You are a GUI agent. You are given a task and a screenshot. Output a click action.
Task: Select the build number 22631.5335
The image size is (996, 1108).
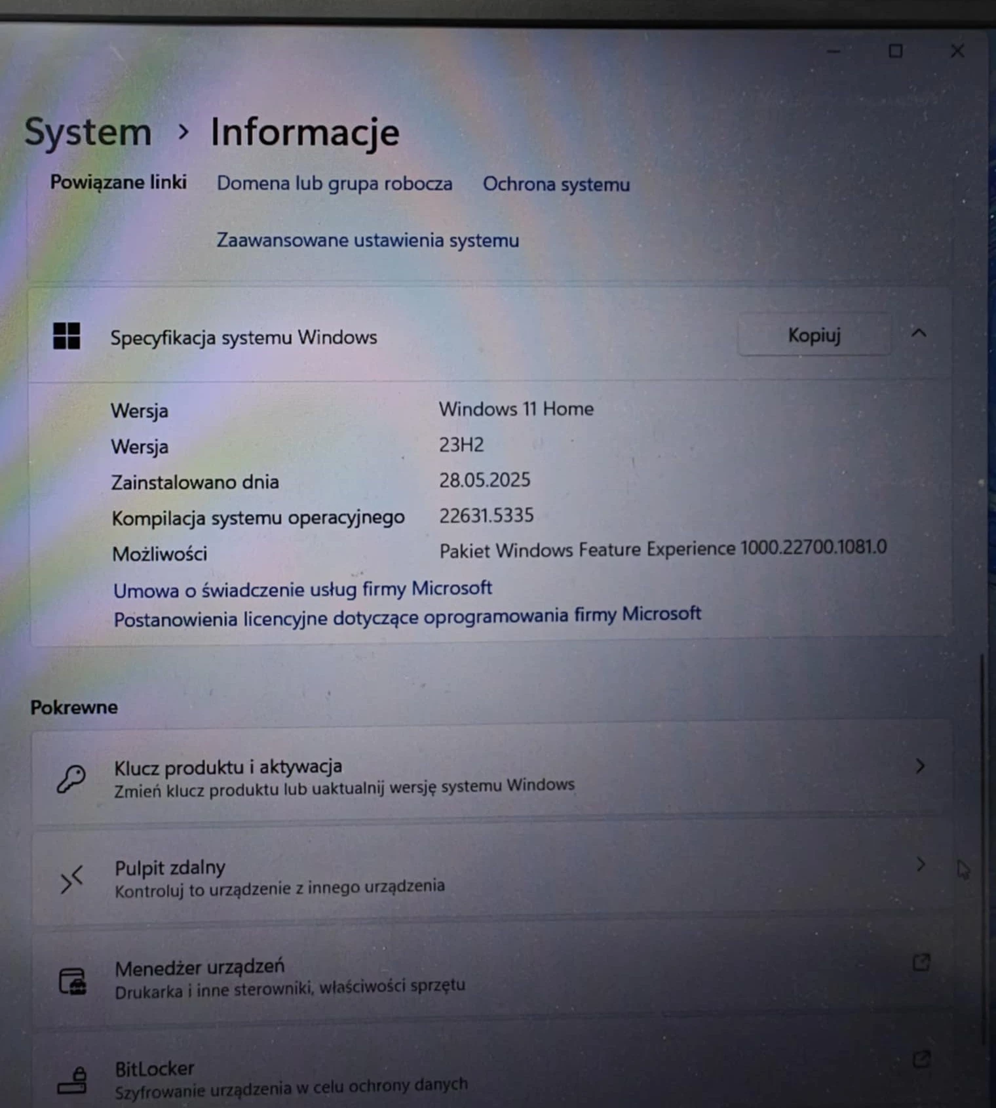tap(486, 516)
